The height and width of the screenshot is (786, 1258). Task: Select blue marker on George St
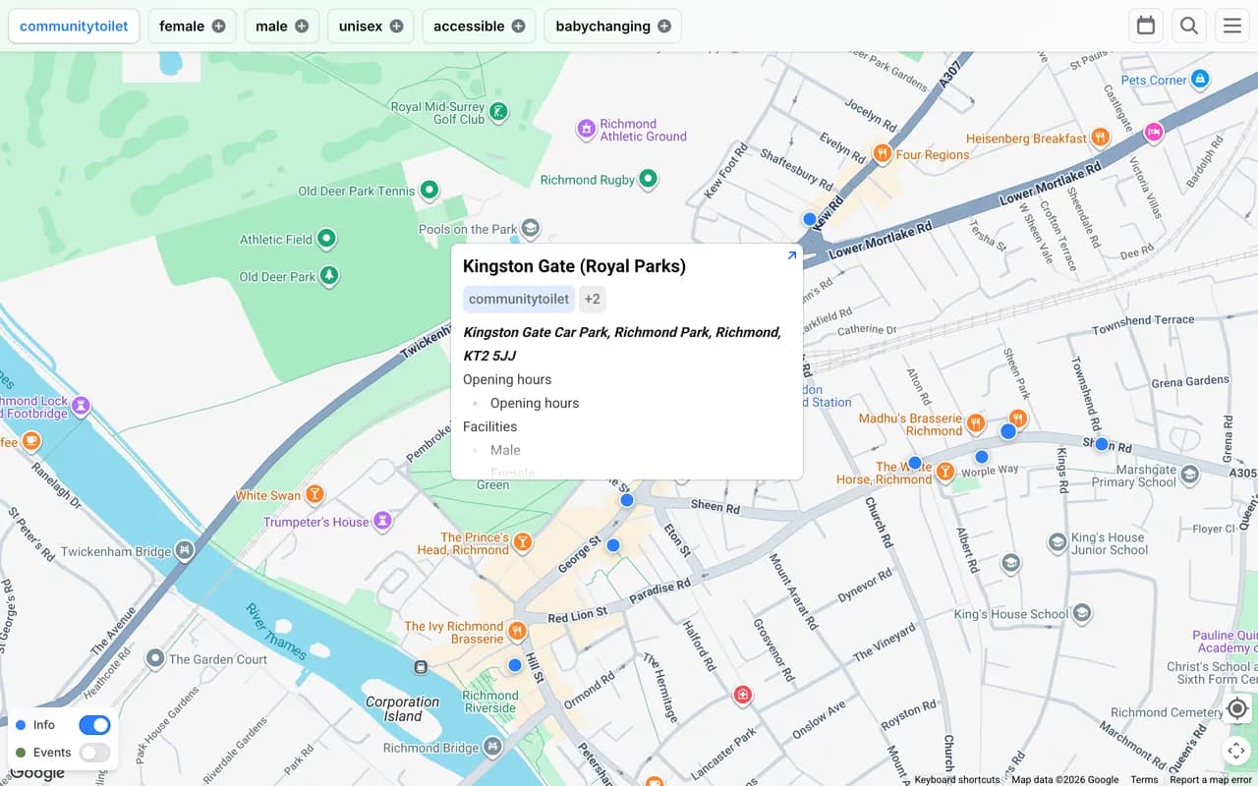click(613, 545)
